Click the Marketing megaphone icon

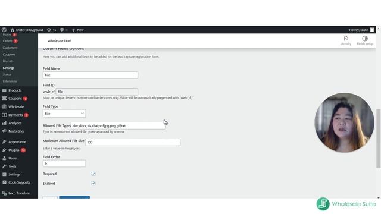[4, 131]
